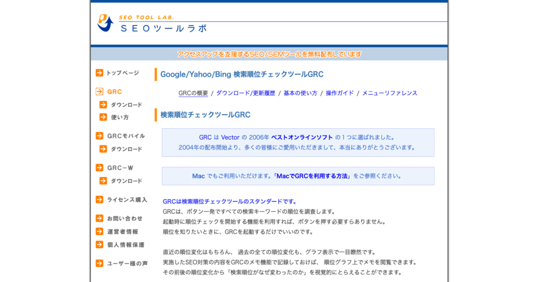This screenshot has height=282, width=538.
Task: Open ユーザー様の声 page
Action: pyautogui.click(x=127, y=264)
